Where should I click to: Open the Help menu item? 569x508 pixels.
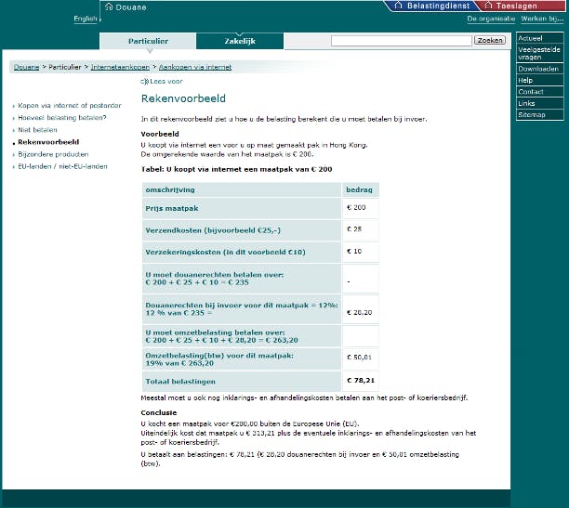click(x=539, y=80)
